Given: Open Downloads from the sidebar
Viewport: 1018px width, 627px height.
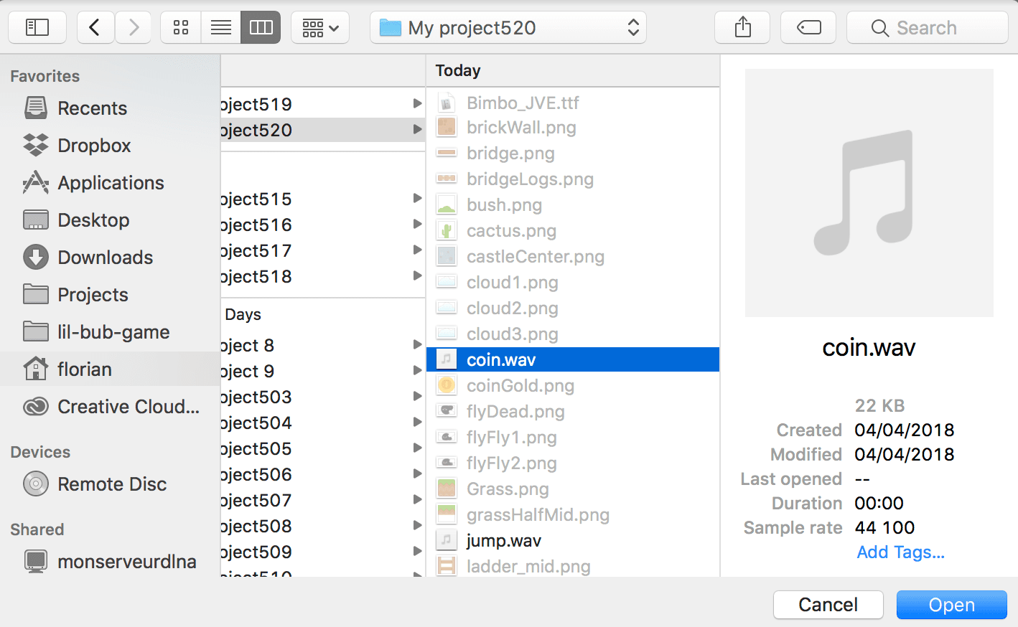Looking at the screenshot, I should (105, 258).
